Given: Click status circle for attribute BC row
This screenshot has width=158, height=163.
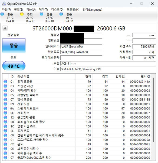Looking at the screenshot, I should pyautogui.click(x=5, y=126).
